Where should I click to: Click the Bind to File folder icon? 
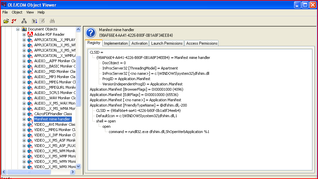(6, 21)
